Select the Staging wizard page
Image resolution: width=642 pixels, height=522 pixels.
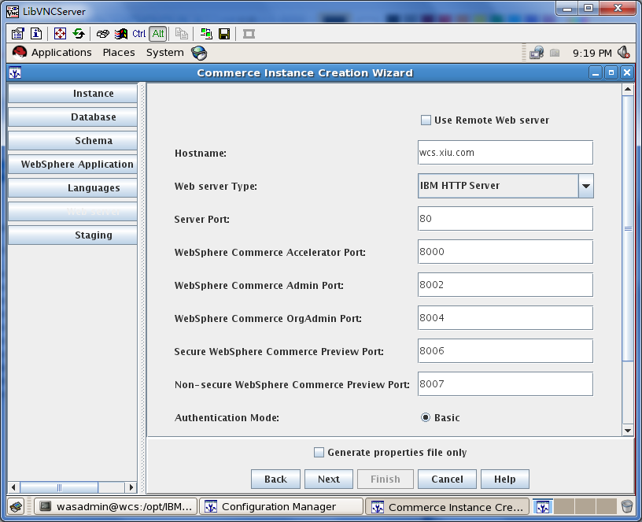click(x=72, y=235)
